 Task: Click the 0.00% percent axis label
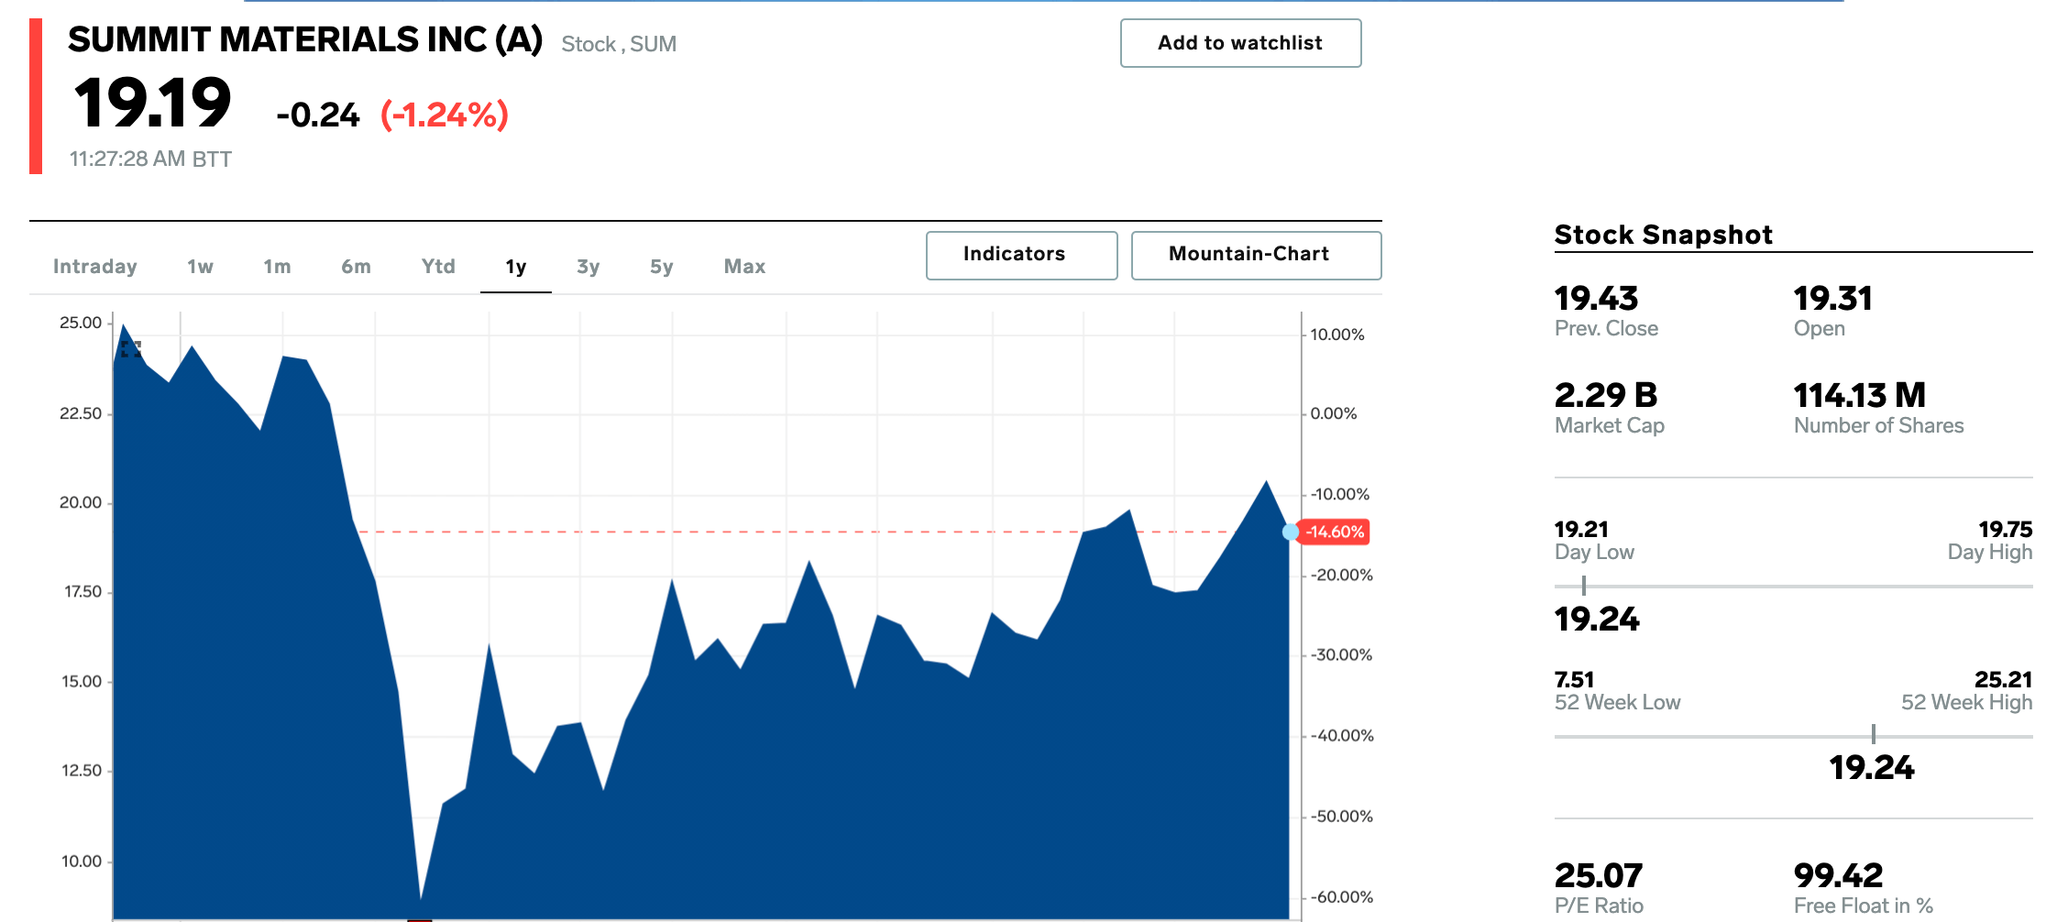click(1334, 413)
